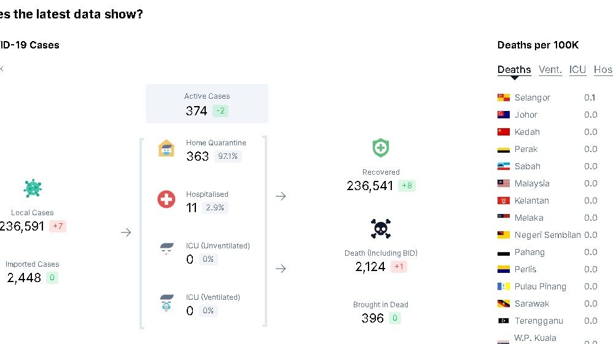Click the Sarawak state flag icon
This screenshot has width=613, height=344.
pyautogui.click(x=504, y=304)
